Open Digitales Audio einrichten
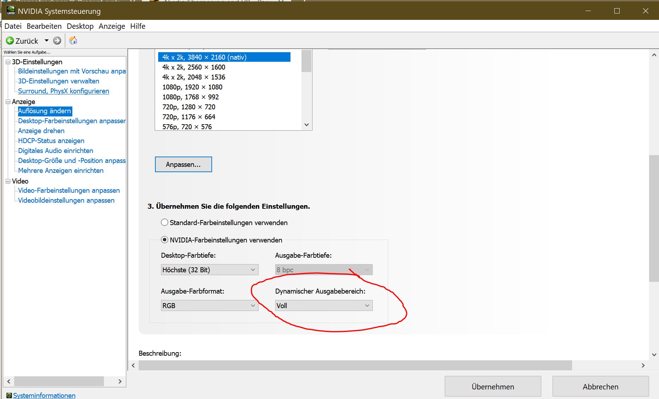Image resolution: width=659 pixels, height=399 pixels. 56,151
